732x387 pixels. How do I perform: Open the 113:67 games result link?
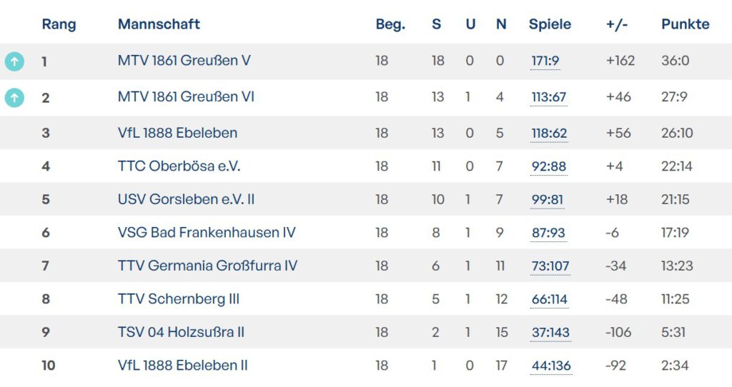pos(548,97)
